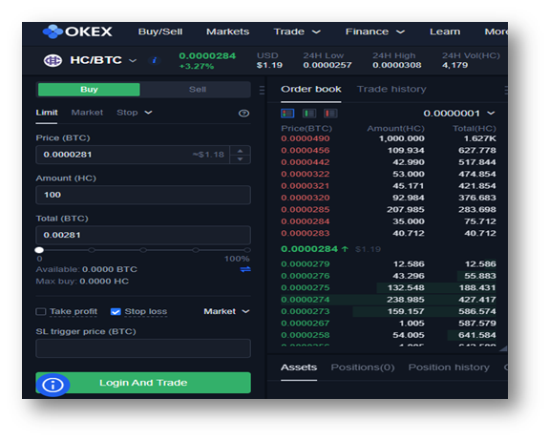
Task: Open the HC/BTC pair info icon
Action: [x=154, y=60]
